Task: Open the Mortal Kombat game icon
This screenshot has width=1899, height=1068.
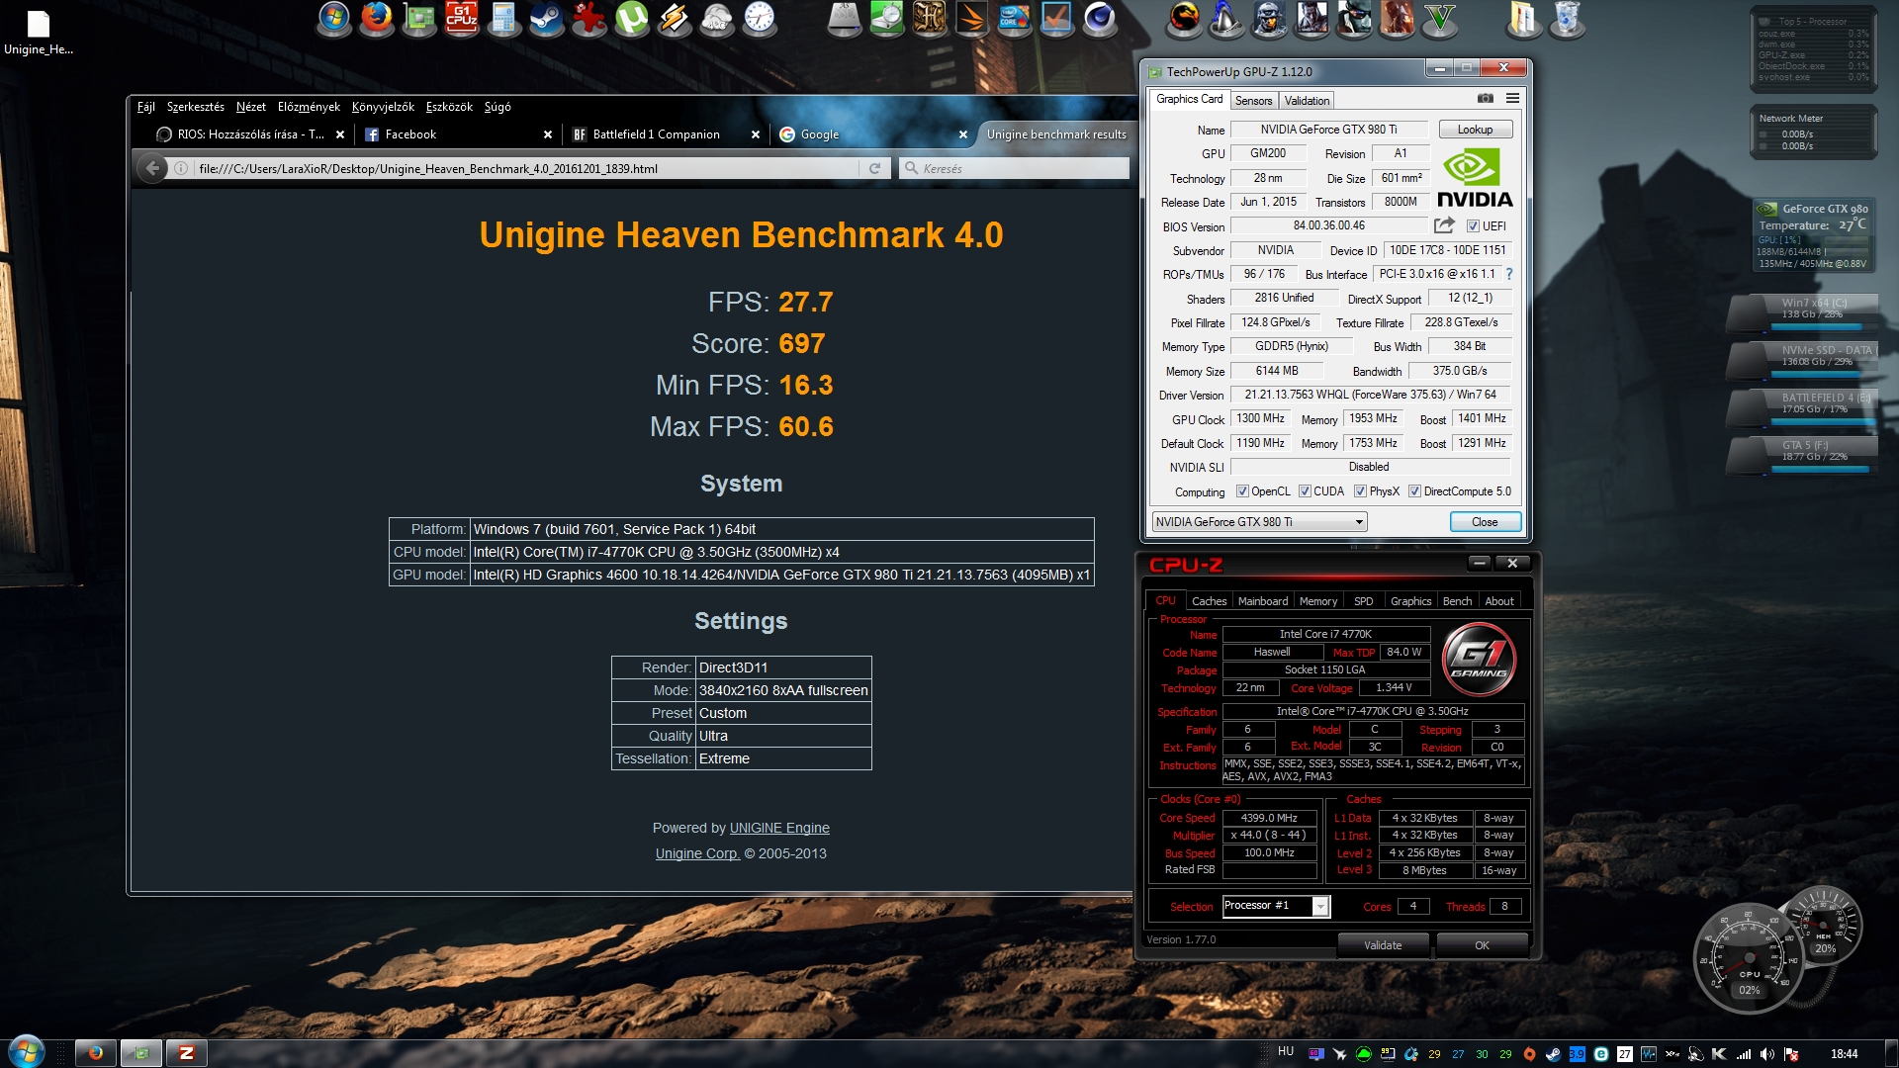Action: [x=1185, y=18]
